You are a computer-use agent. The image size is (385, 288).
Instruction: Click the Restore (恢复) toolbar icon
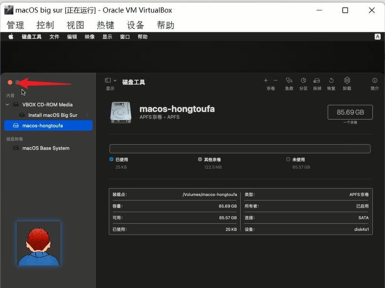point(331,81)
